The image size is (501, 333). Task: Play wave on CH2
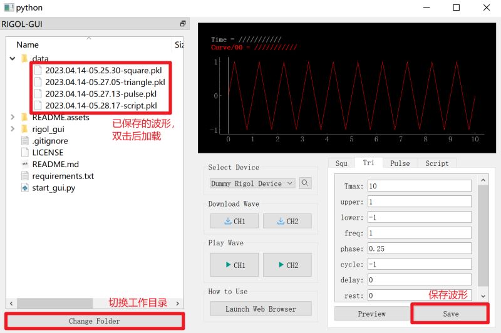pos(287,265)
